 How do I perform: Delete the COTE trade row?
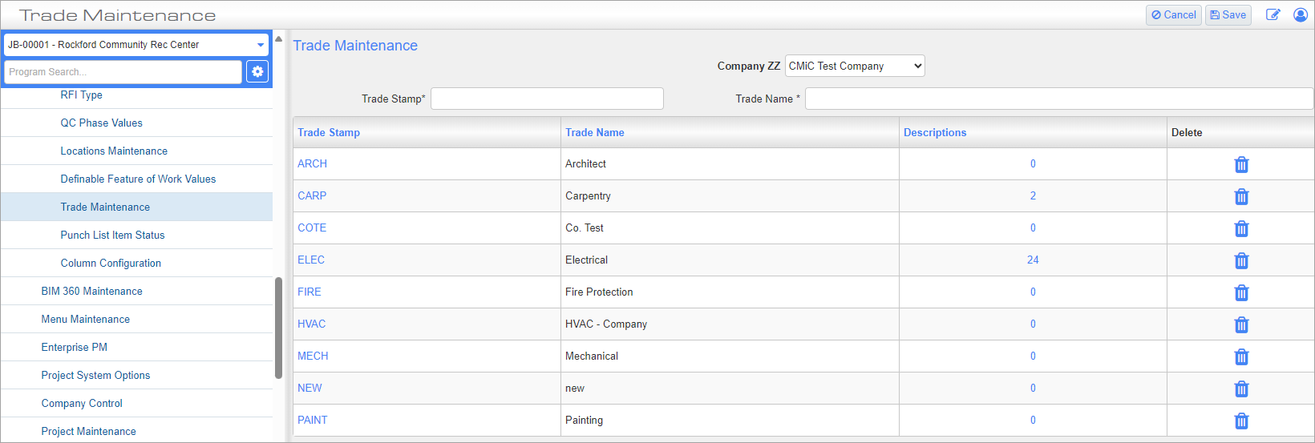click(1241, 228)
